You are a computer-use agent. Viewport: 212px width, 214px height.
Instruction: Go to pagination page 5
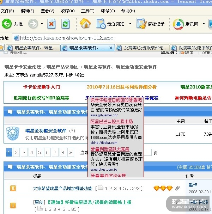40,152
